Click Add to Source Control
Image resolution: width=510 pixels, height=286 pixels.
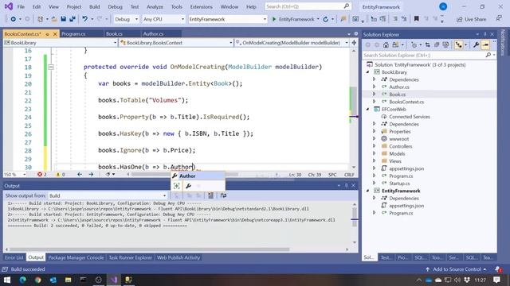pyautogui.click(x=456, y=269)
